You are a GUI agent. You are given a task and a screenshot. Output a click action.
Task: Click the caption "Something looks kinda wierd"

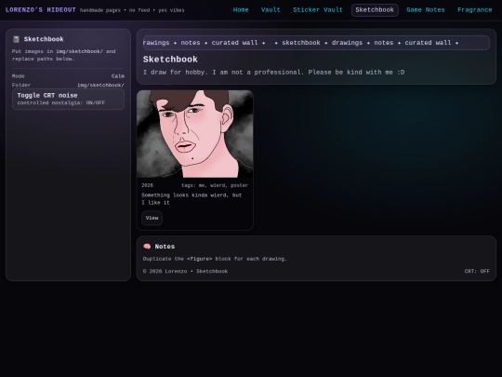click(x=192, y=199)
